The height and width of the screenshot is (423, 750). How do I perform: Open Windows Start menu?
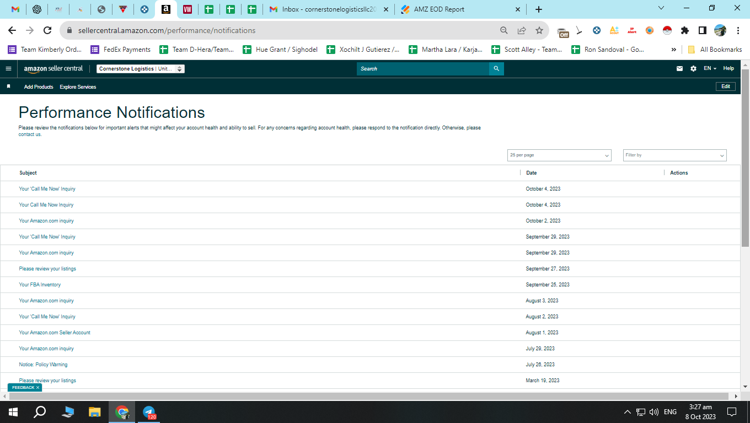pos(13,412)
